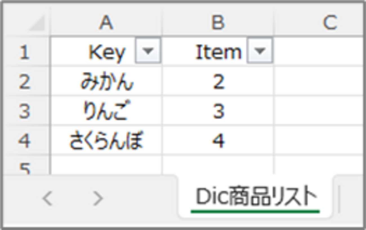
Task: Select the cell with value 3
Action: pos(218,111)
